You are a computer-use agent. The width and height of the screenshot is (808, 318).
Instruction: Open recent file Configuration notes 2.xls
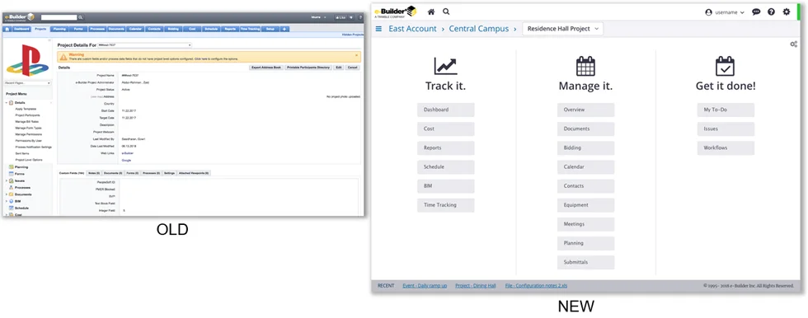pos(536,286)
